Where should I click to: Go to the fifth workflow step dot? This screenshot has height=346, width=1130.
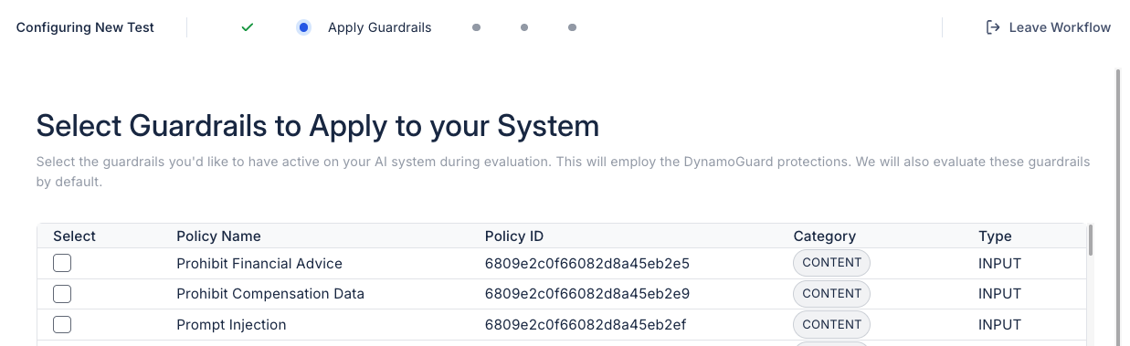pos(572,27)
